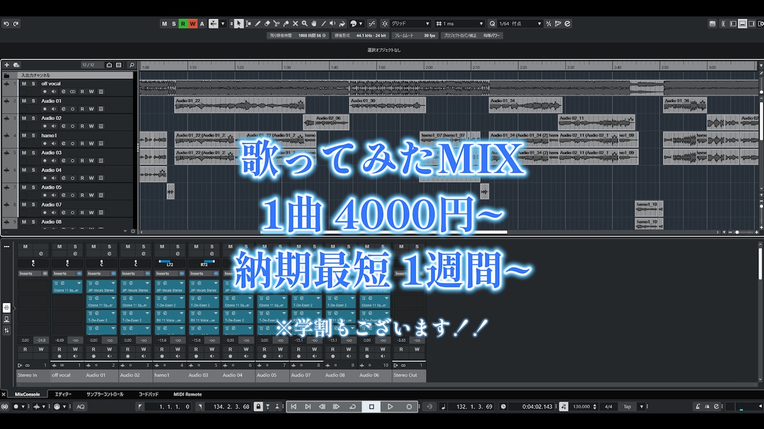
Task: Select the Glue tool
Action: click(x=286, y=24)
